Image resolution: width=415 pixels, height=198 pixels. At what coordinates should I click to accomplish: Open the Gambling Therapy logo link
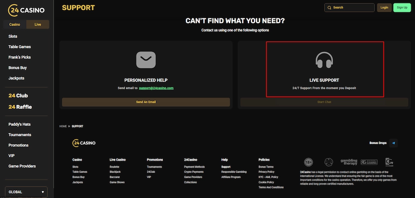(x=349, y=162)
